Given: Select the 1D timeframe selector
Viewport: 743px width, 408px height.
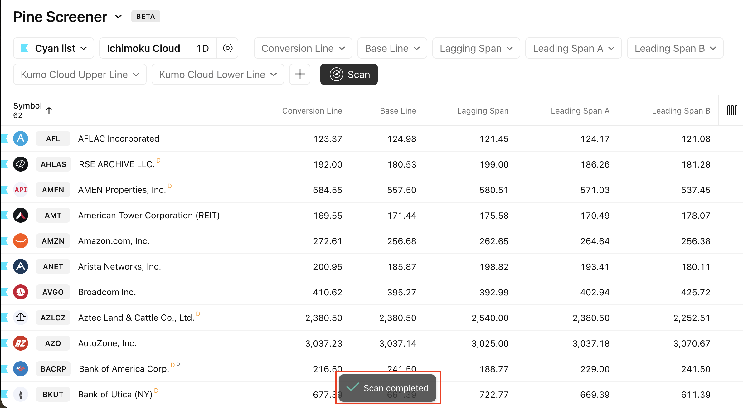Looking at the screenshot, I should coord(202,48).
